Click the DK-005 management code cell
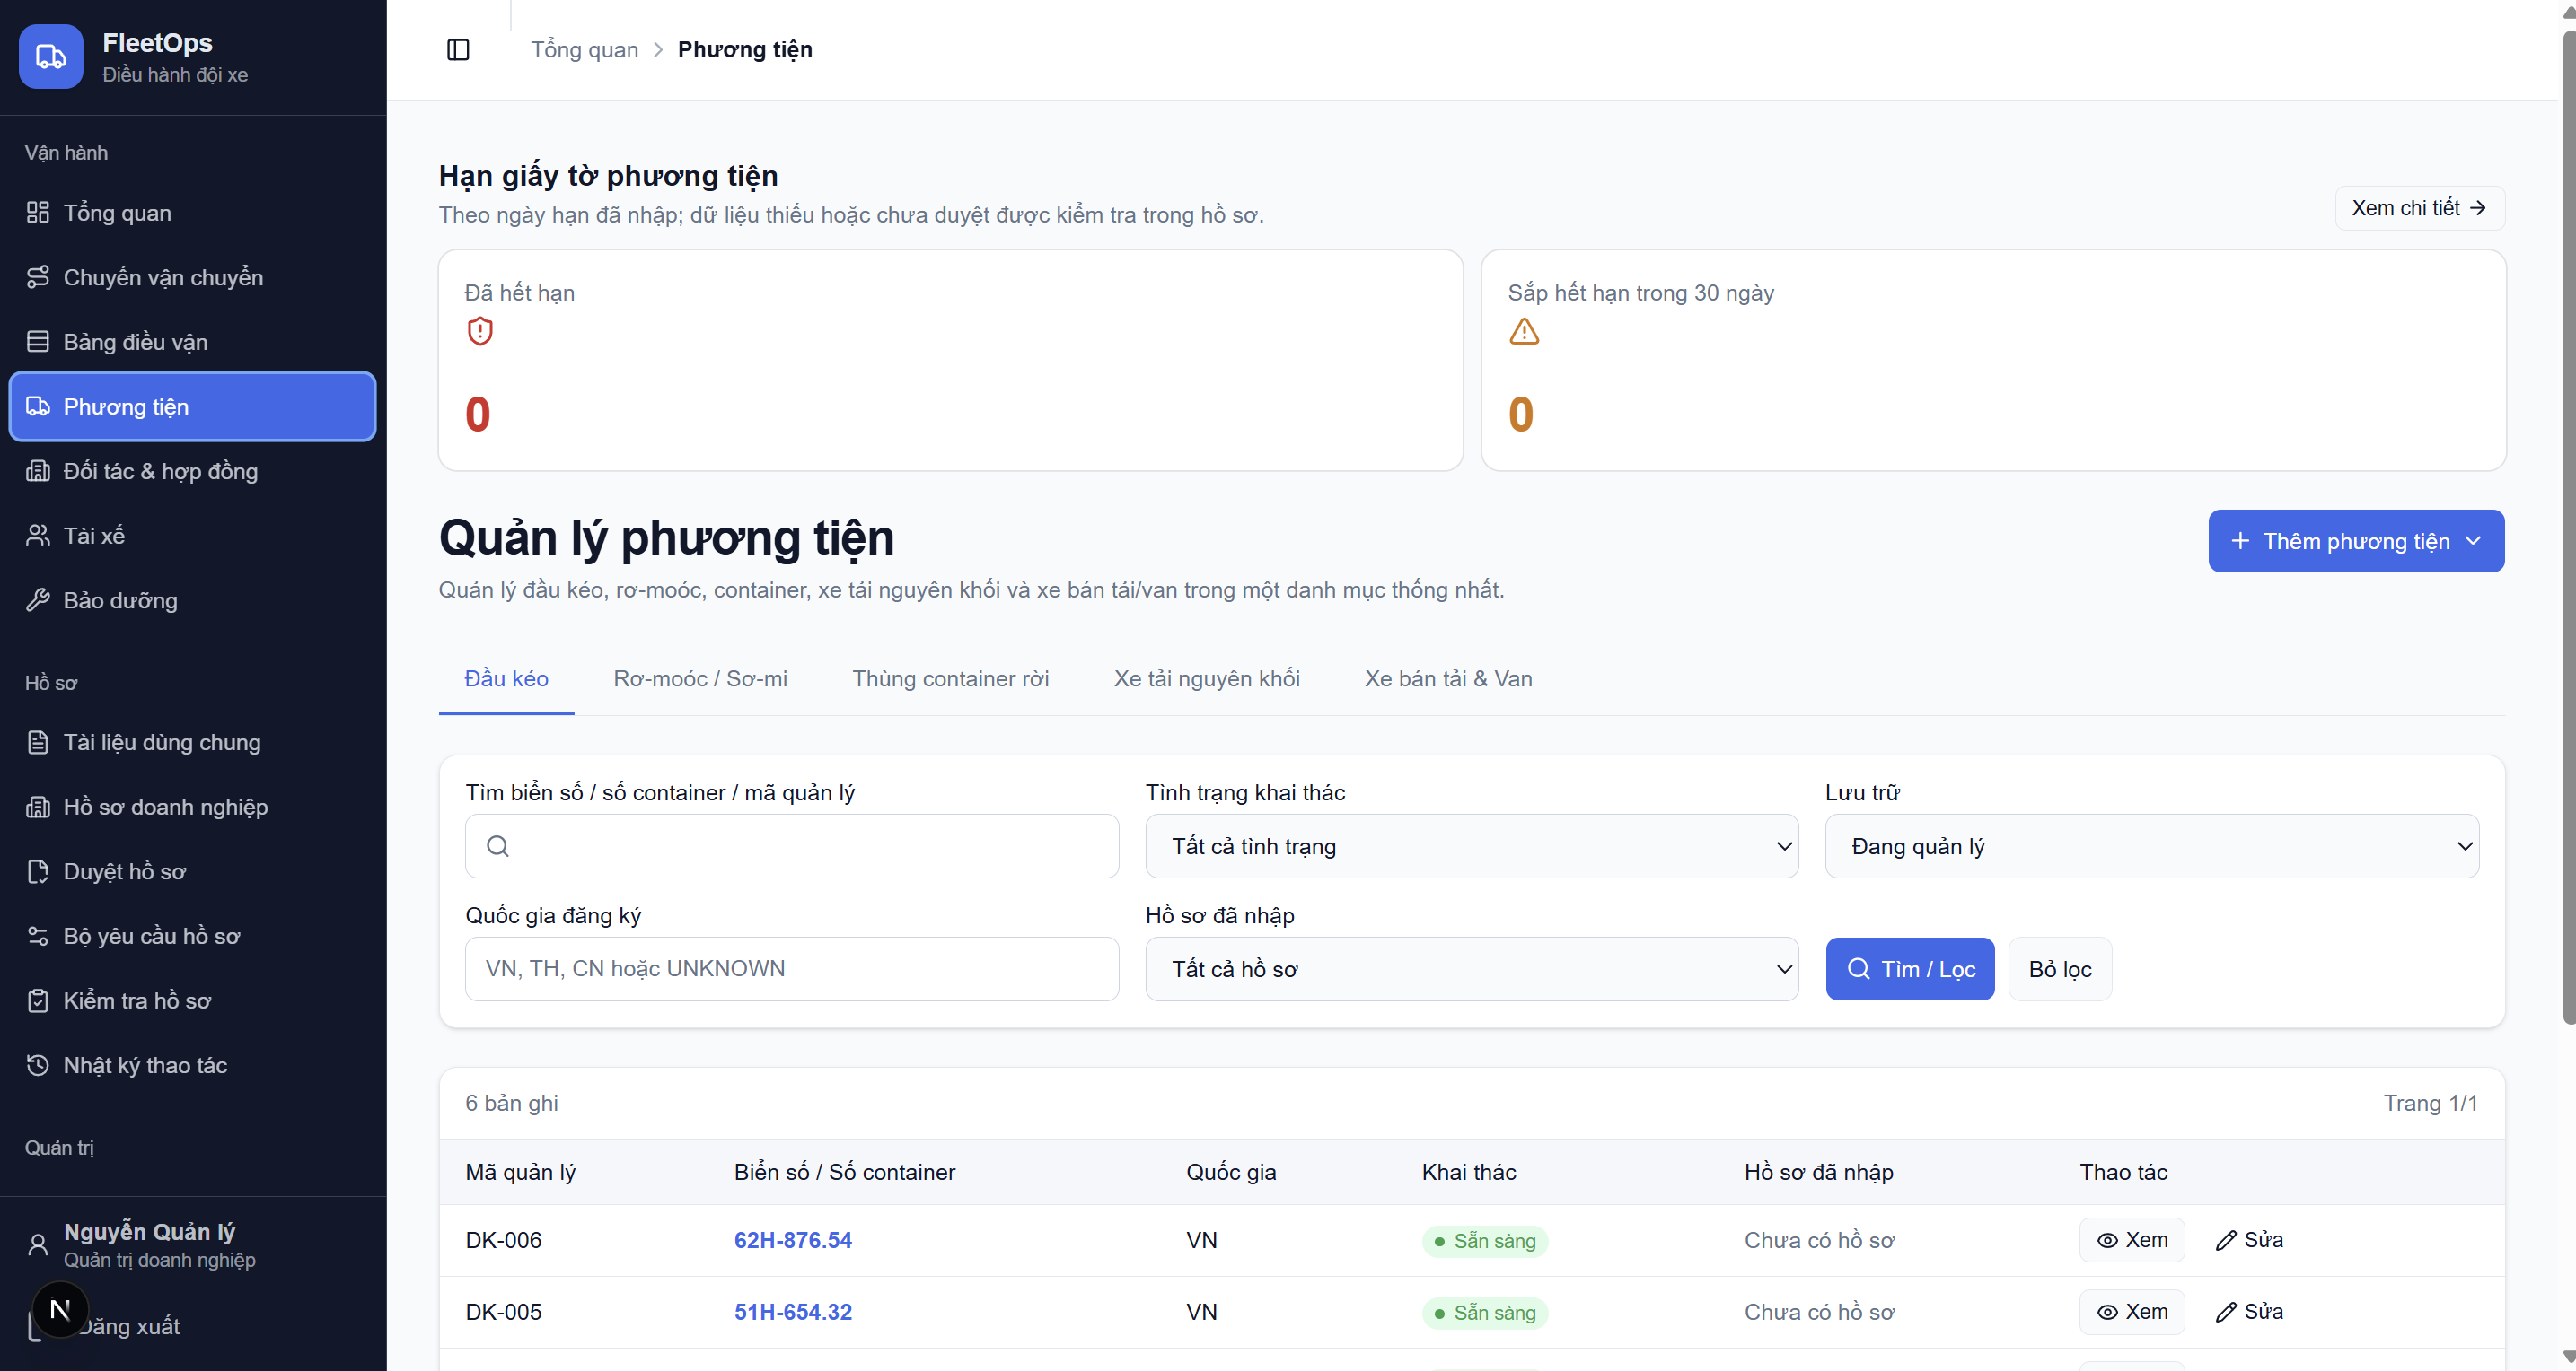 (x=503, y=1312)
